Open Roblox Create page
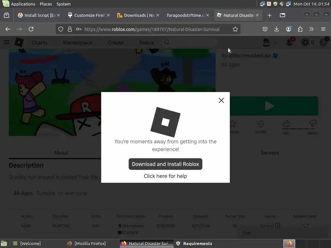331x248 pixels. tap(116, 43)
